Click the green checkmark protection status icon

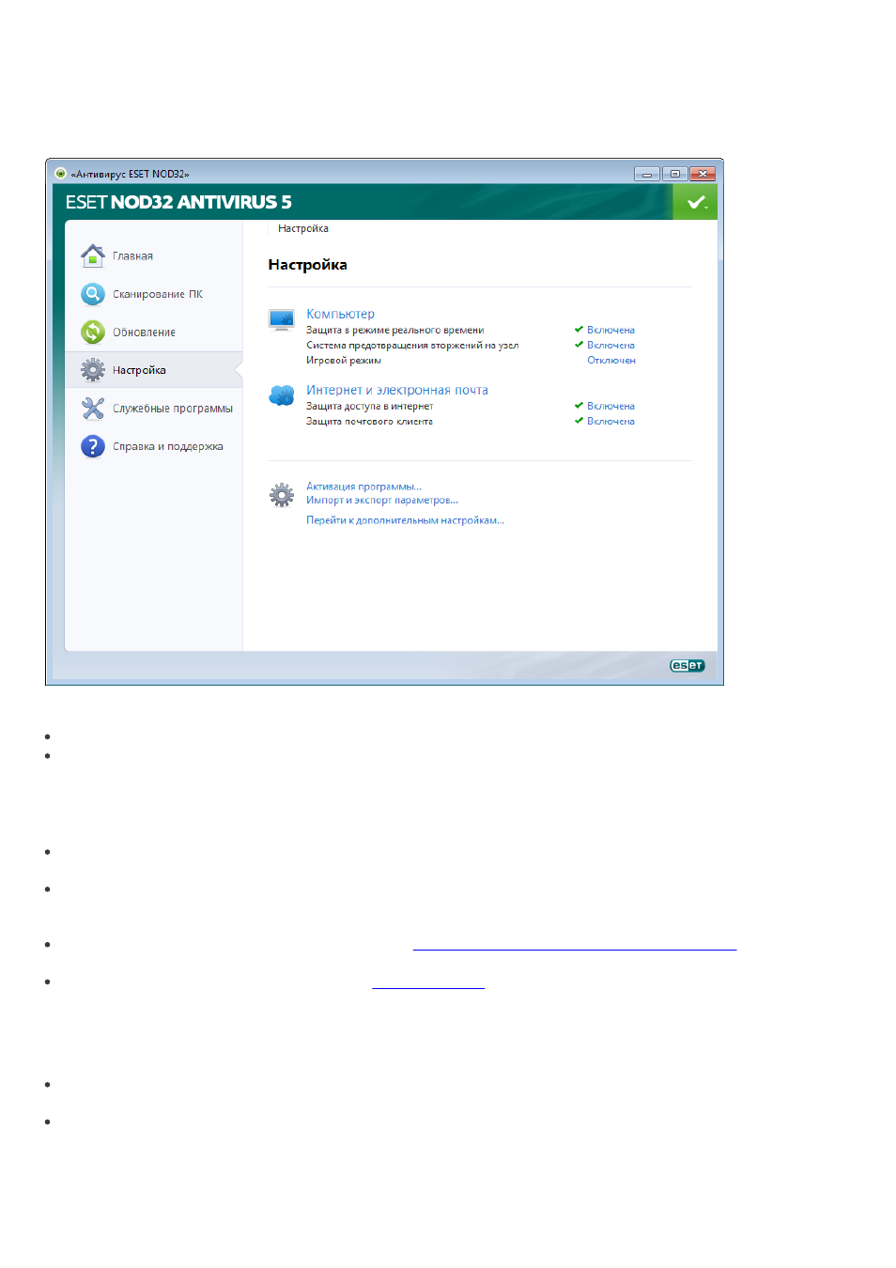695,202
